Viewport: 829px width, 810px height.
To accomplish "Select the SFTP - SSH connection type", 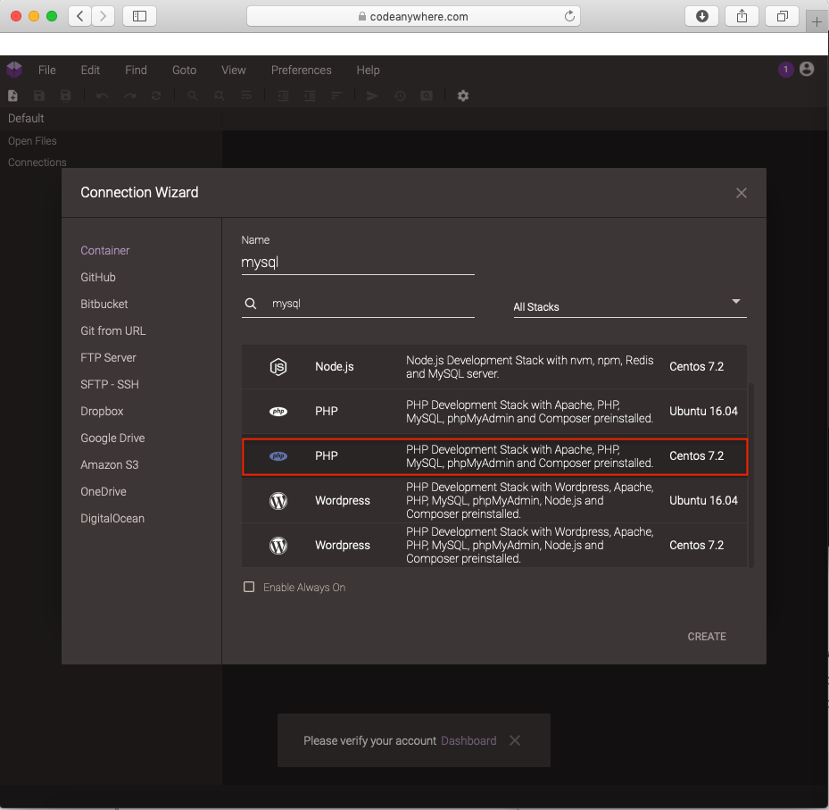I will (x=110, y=385).
